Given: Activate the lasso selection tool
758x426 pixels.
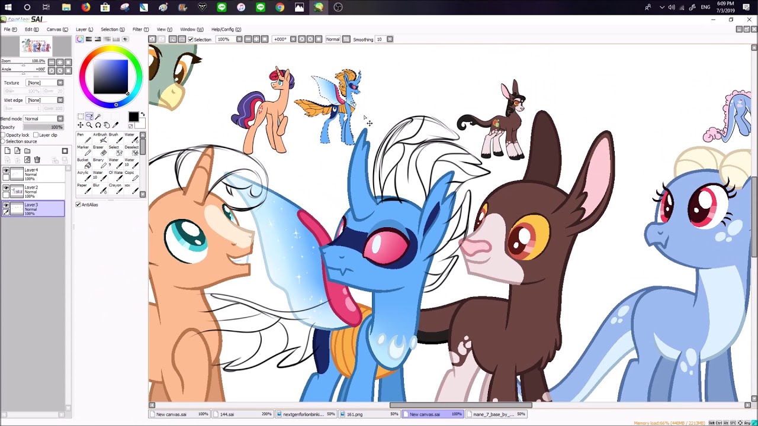Looking at the screenshot, I should 89,117.
